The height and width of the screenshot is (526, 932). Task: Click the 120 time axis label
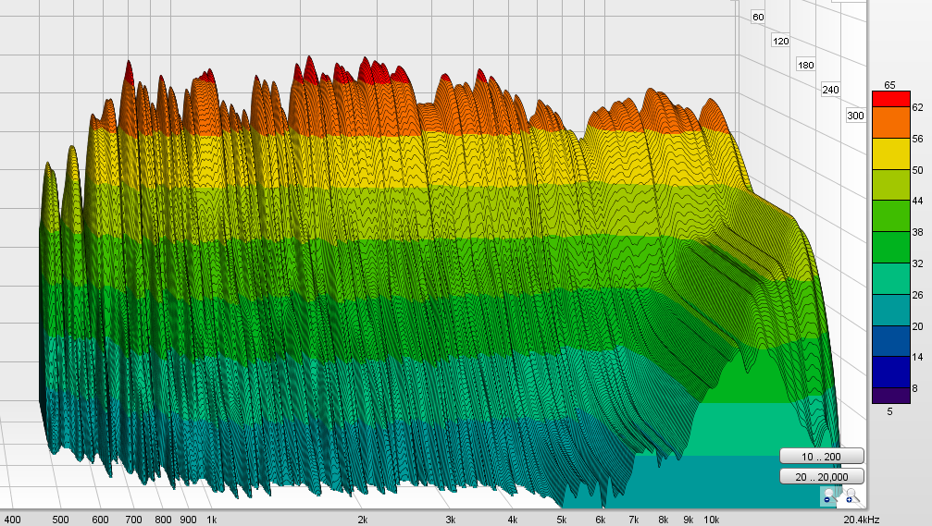tap(780, 41)
